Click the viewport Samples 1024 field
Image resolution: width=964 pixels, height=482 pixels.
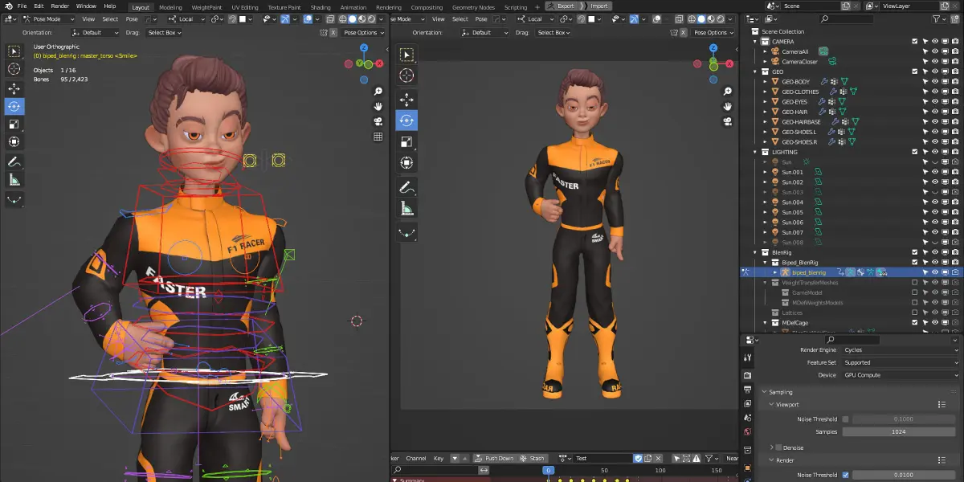pyautogui.click(x=899, y=431)
